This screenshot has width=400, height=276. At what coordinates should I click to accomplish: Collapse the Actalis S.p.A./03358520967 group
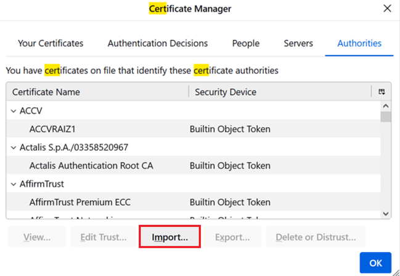coord(14,147)
